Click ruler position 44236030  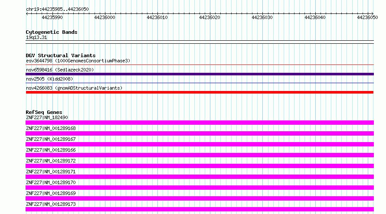tap(262, 17)
